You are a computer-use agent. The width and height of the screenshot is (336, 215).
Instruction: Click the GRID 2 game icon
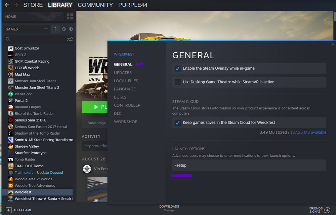click(x=11, y=55)
